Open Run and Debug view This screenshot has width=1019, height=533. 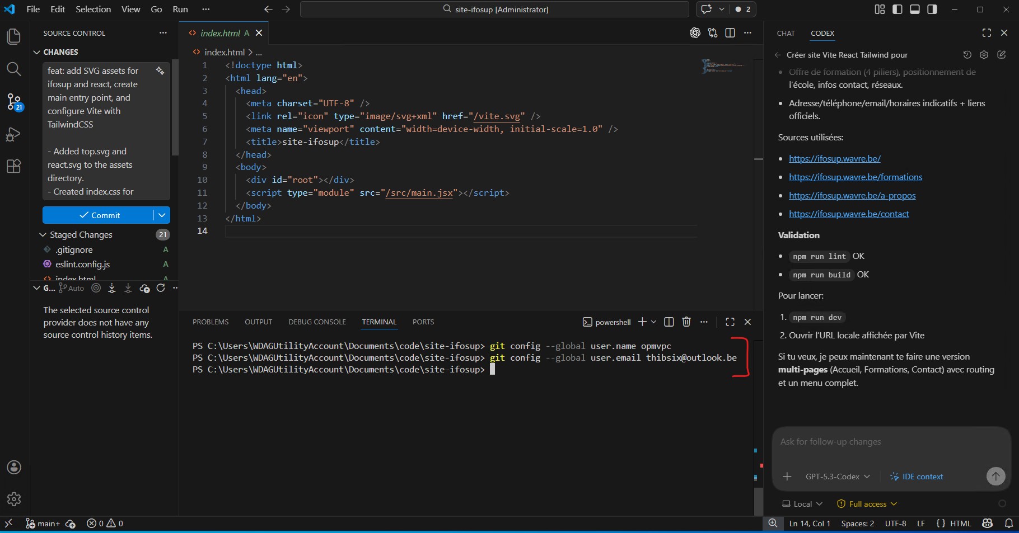(14, 134)
